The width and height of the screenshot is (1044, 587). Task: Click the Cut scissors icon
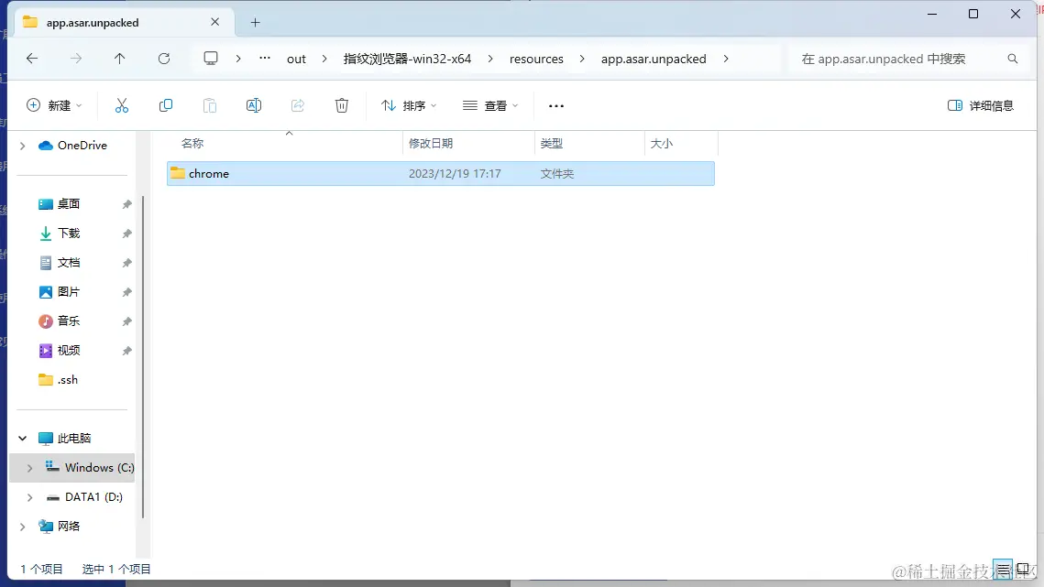point(121,105)
